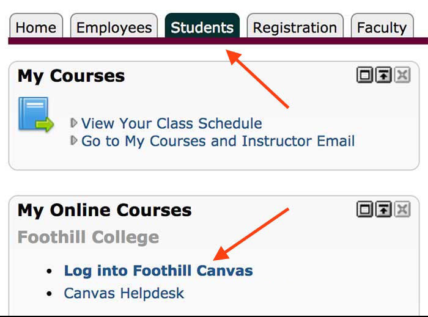Select the Students tab
The image size is (428, 317).
[202, 27]
